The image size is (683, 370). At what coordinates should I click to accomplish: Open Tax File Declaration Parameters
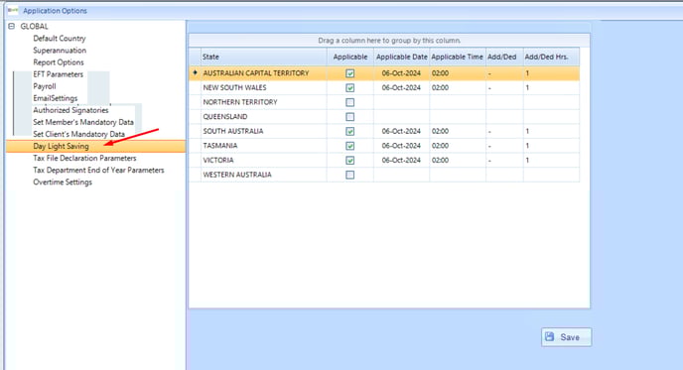(x=84, y=158)
